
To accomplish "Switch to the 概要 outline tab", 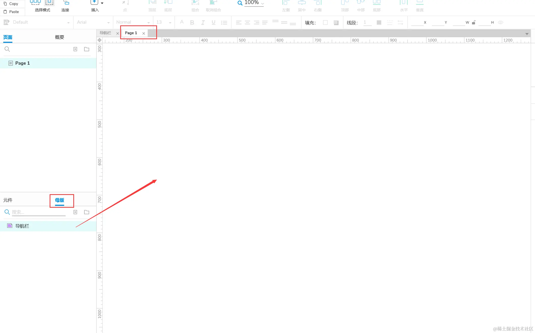I will click(x=59, y=37).
